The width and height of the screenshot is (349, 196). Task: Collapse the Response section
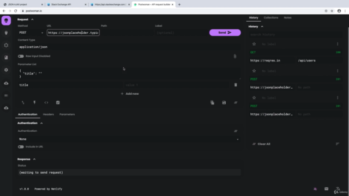[34, 160]
